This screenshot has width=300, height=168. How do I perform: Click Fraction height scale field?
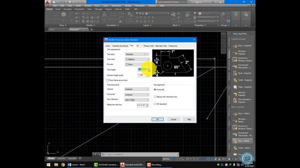(x=143, y=75)
